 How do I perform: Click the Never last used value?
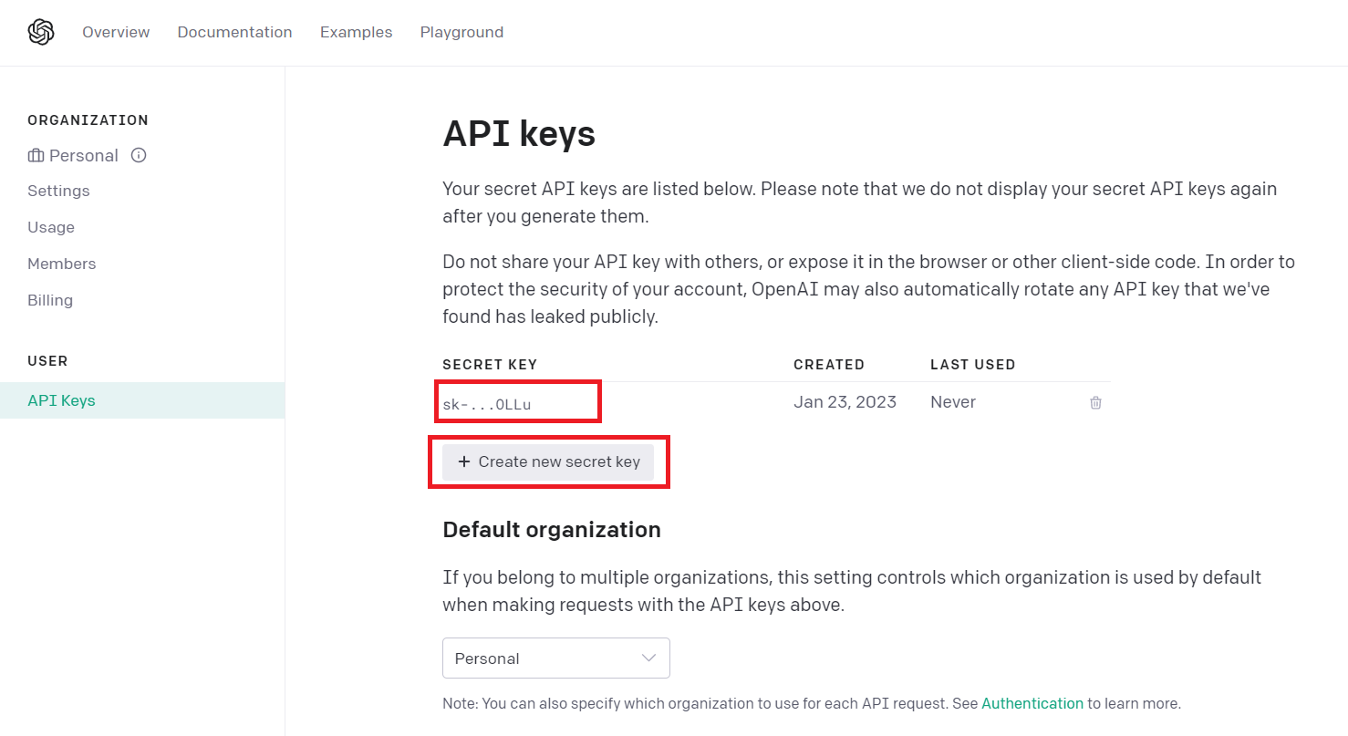[953, 402]
